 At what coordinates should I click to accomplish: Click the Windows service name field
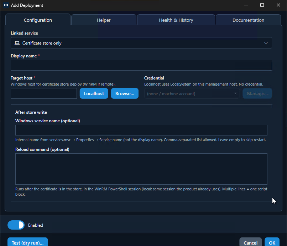click(x=141, y=130)
